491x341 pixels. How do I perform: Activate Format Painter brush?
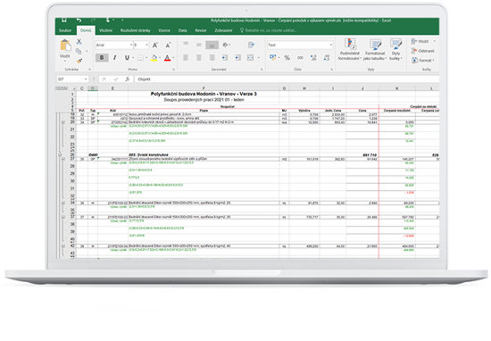[79, 61]
